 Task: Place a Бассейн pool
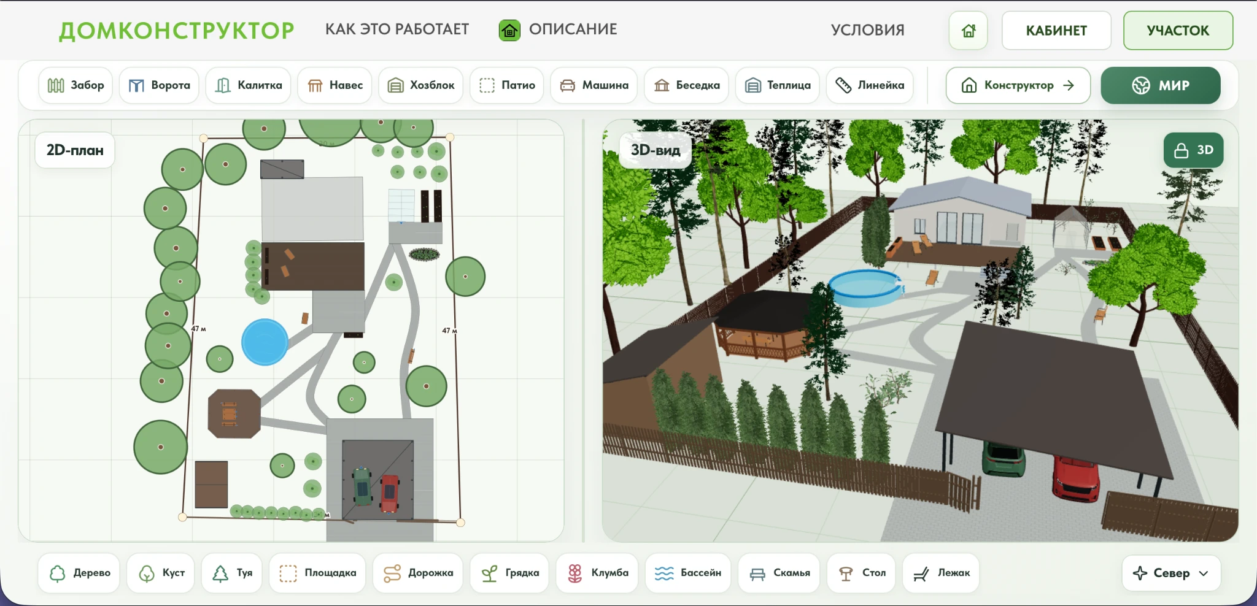click(x=687, y=573)
